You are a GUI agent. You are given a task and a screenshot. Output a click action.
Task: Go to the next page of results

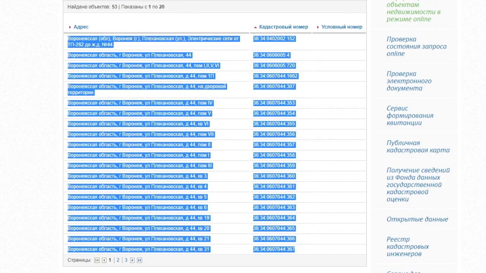pyautogui.click(x=133, y=260)
